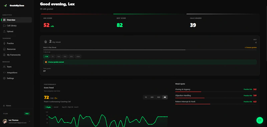Go to Upload in the sidebar
This screenshot has height=127, width=267.
click(x=16, y=31)
